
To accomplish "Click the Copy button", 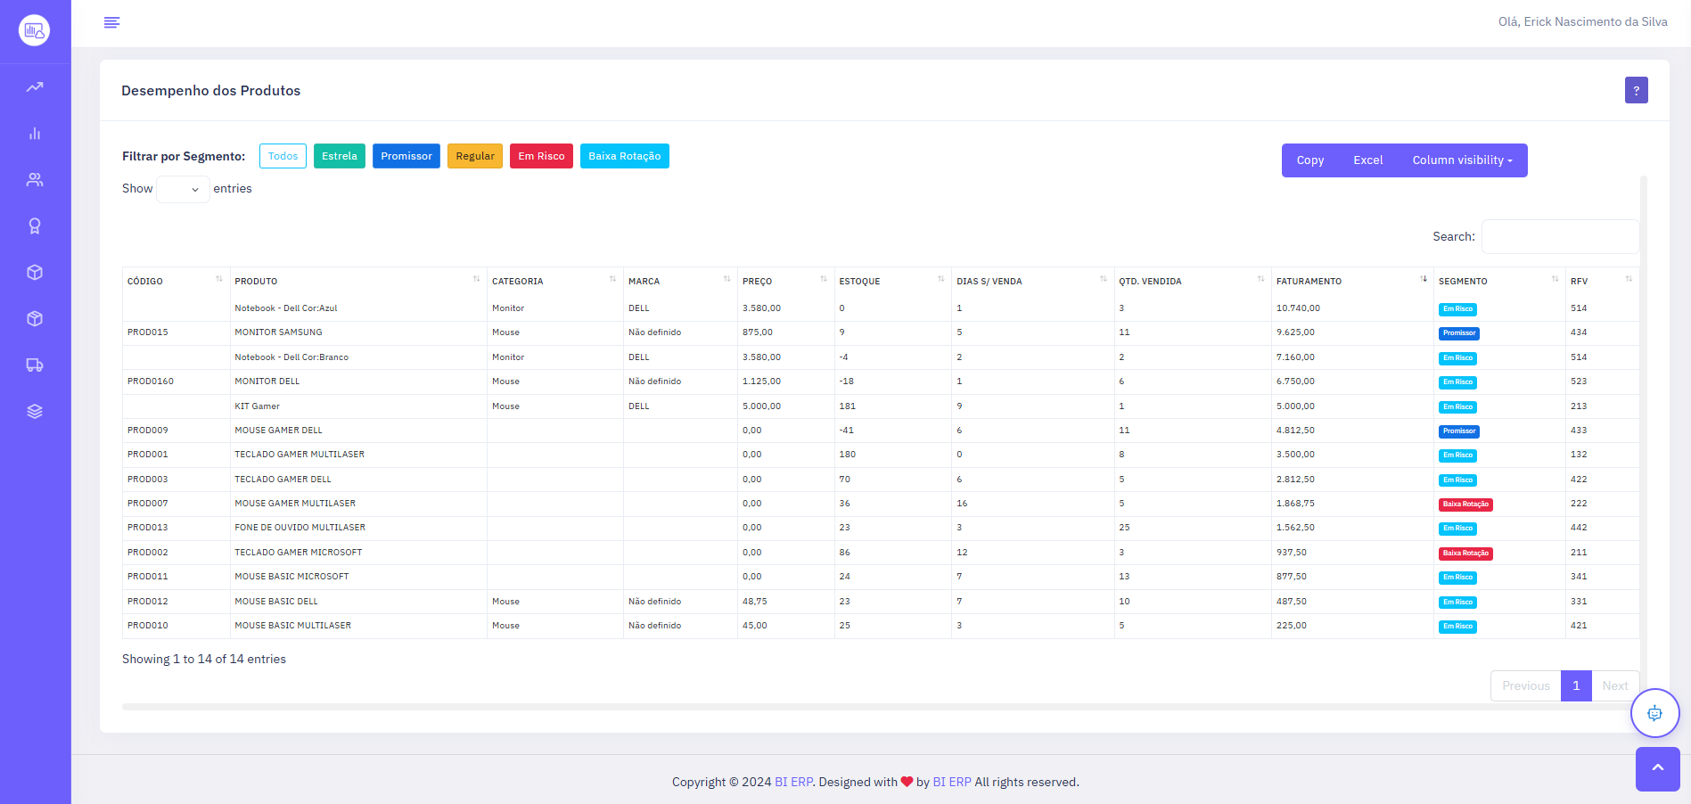I will pyautogui.click(x=1309, y=160).
